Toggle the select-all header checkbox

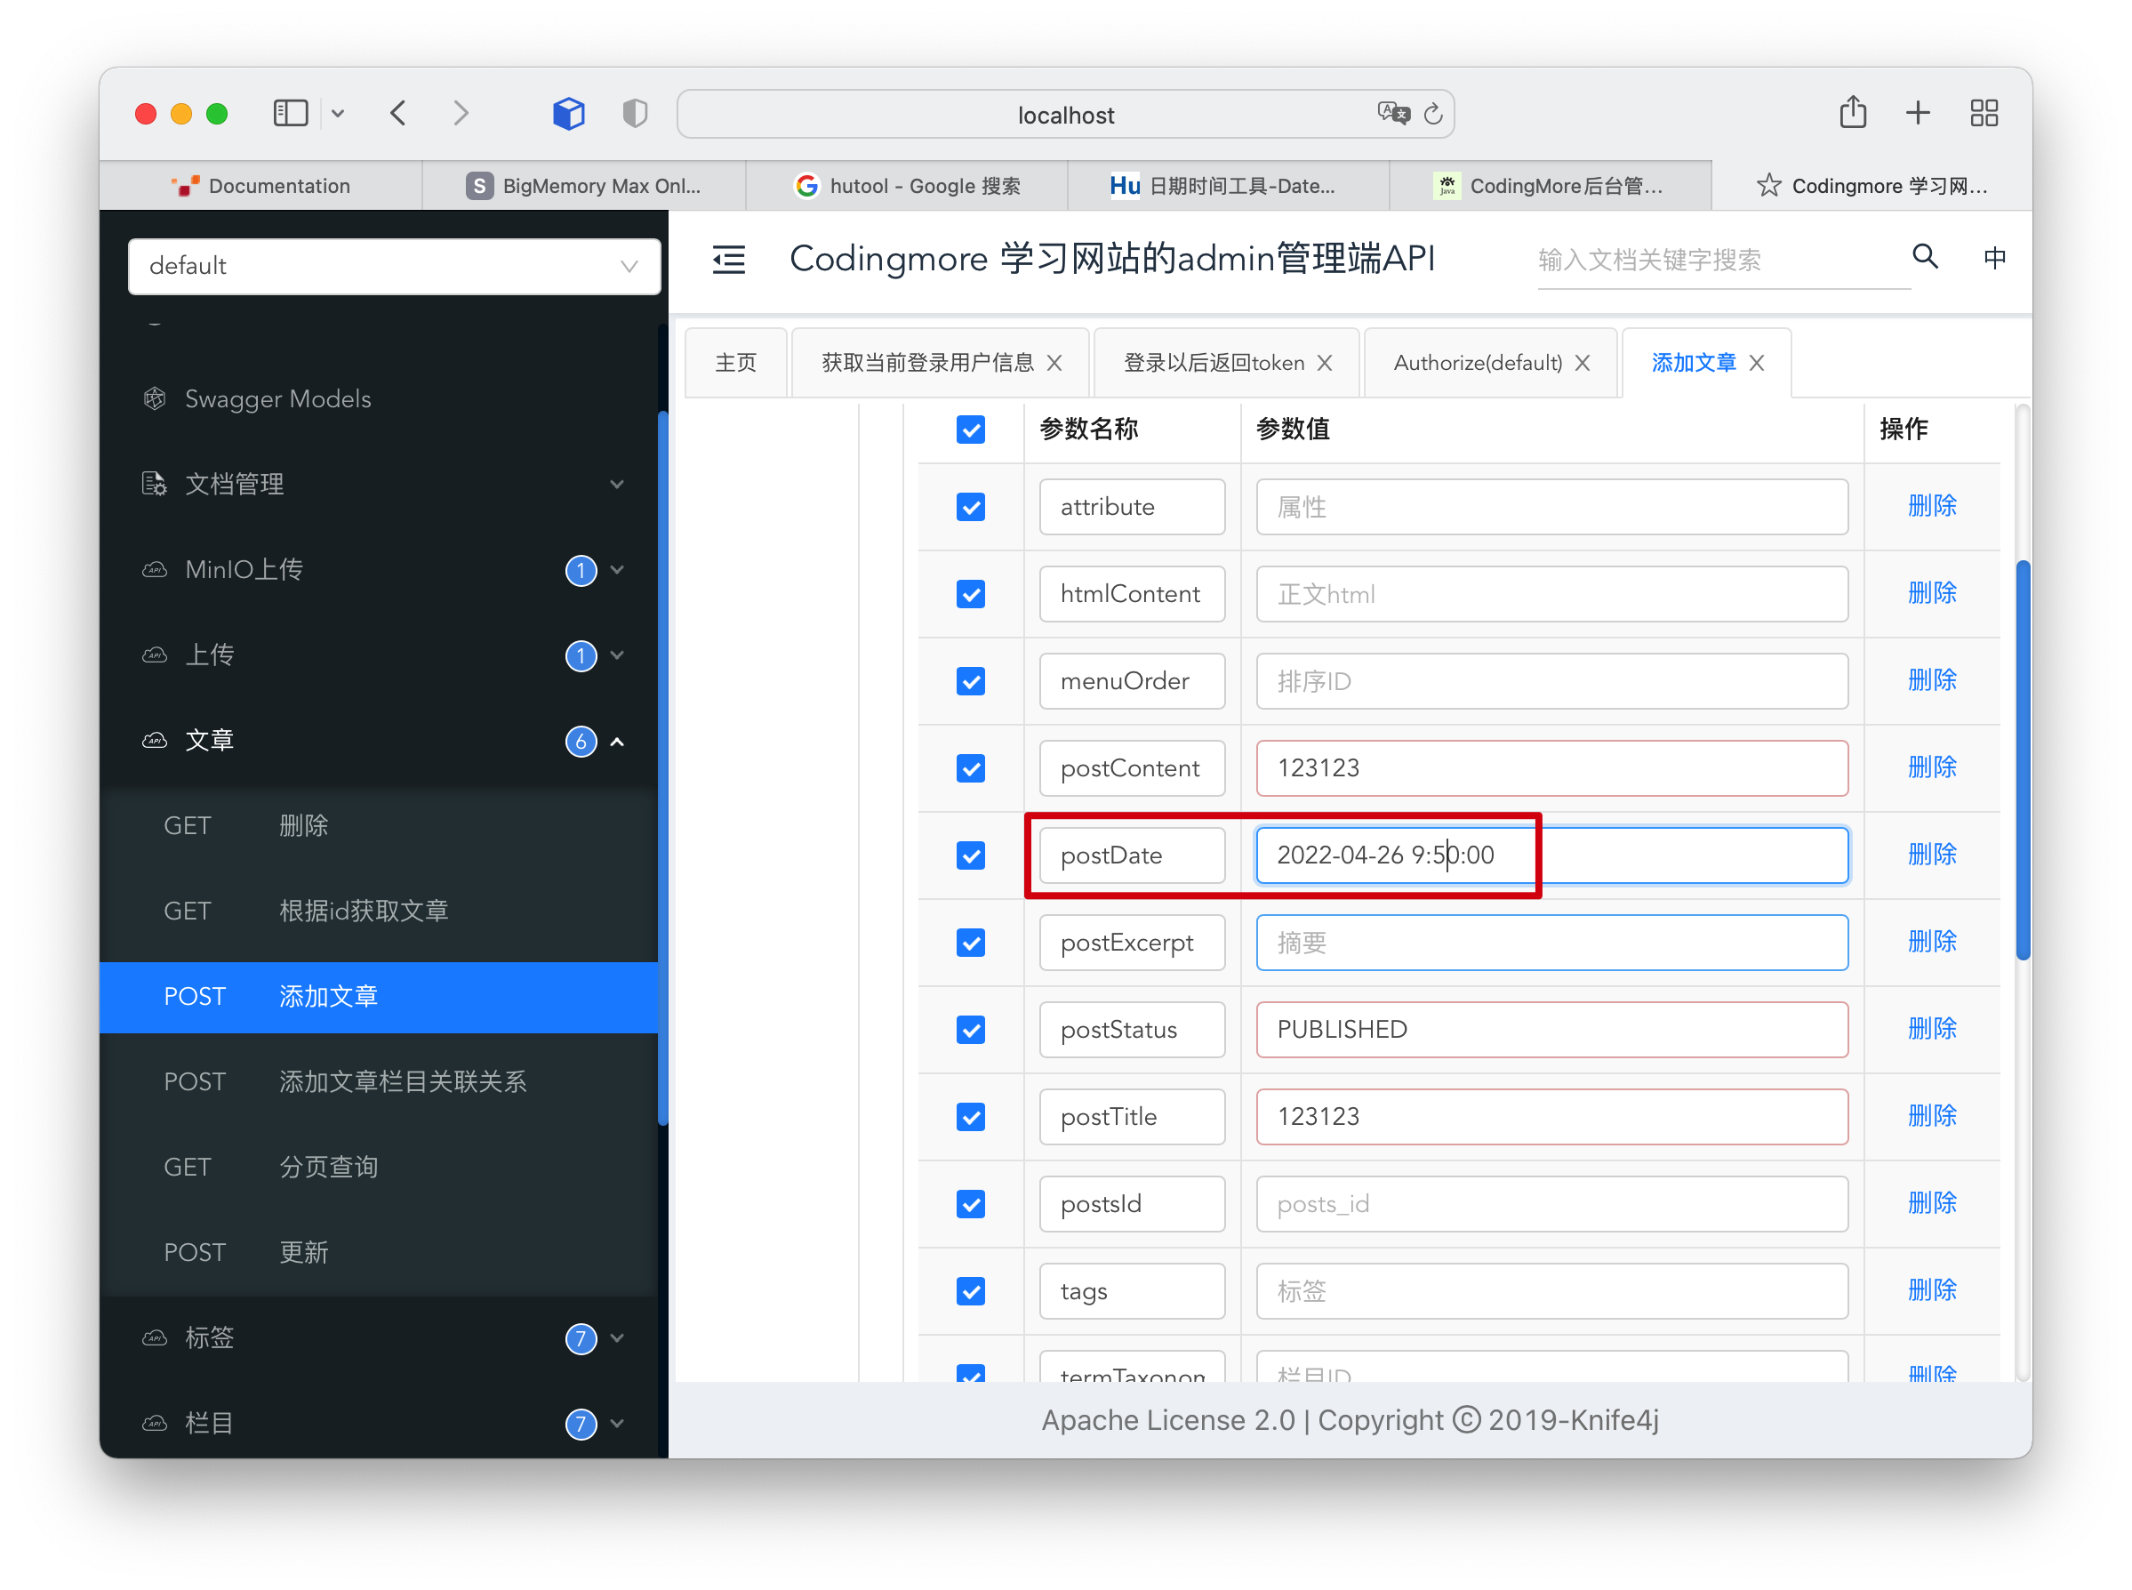click(x=970, y=430)
